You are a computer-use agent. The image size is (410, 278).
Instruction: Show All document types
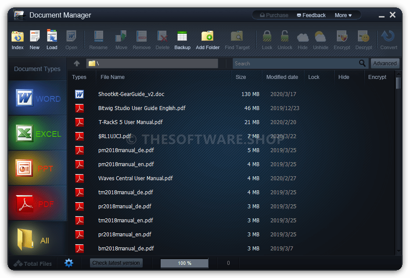pyautogui.click(x=38, y=238)
